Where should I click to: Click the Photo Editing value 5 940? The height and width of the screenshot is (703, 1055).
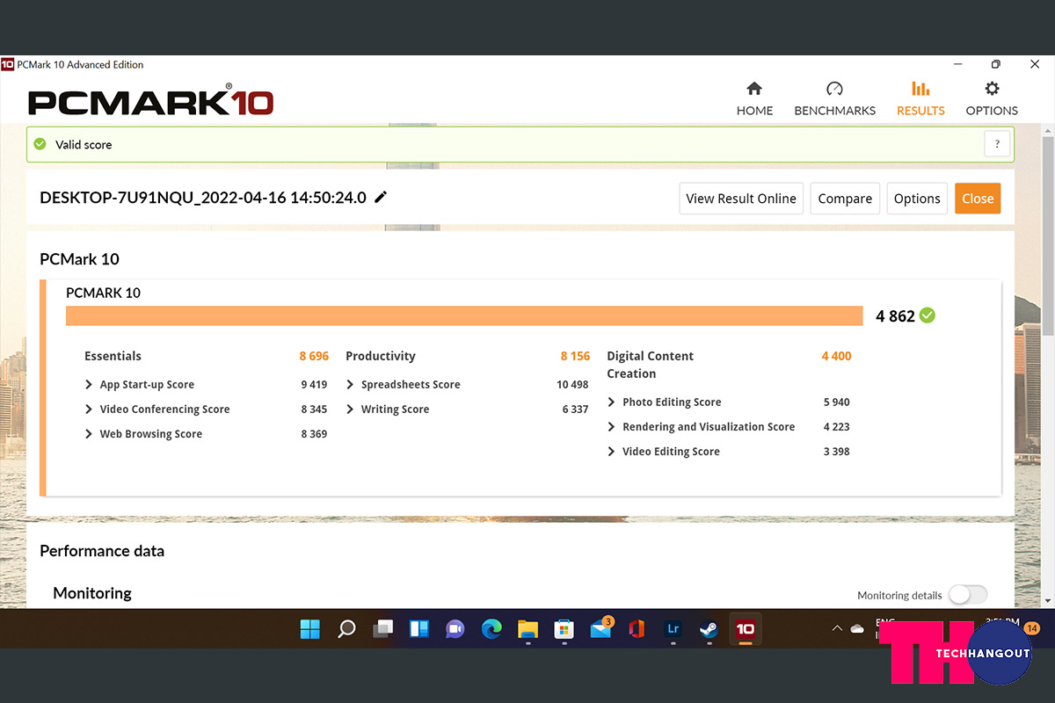836,402
